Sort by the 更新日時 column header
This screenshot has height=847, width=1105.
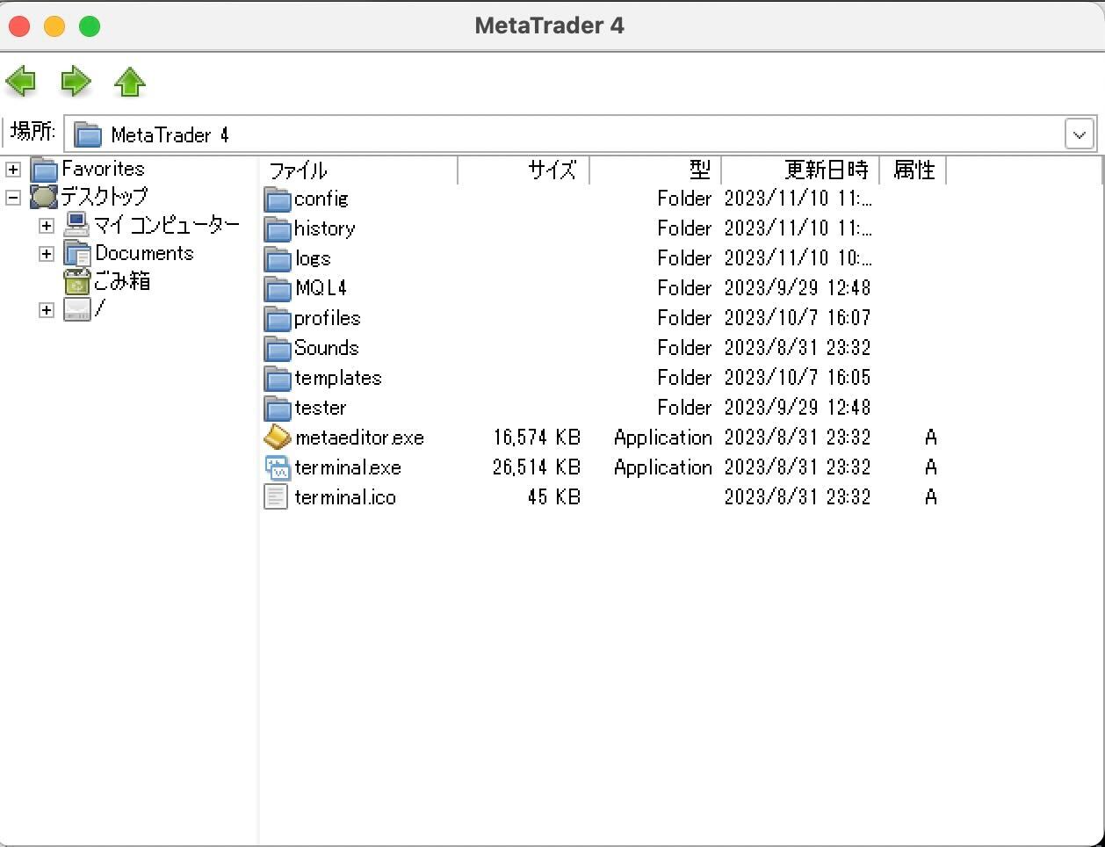(x=800, y=170)
